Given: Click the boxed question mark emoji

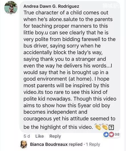Looking at the screenshot, I should tap(111, 127).
